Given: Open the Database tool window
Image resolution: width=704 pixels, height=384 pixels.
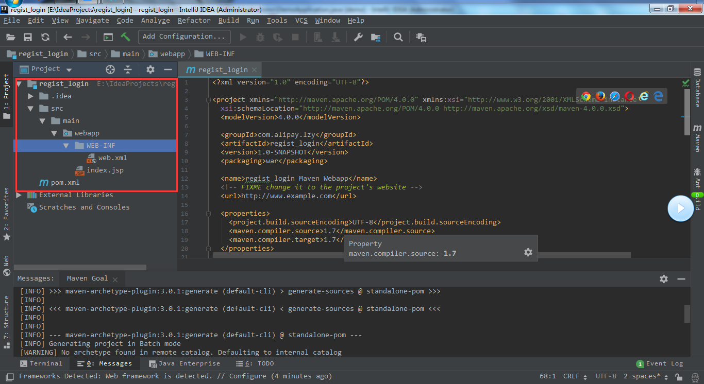Looking at the screenshot, I should (x=697, y=88).
